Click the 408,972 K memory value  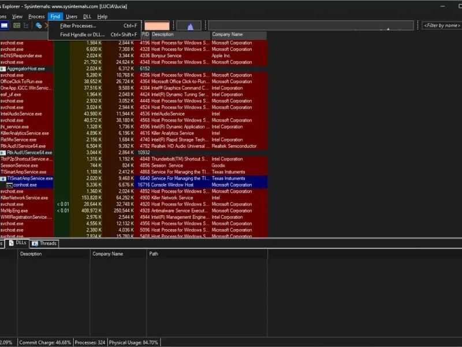(x=91, y=211)
